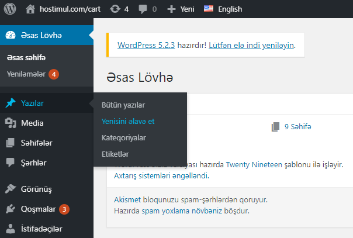Choose Yenisini əlavə et submenu item
The image size is (353, 238).
(x=127, y=121)
